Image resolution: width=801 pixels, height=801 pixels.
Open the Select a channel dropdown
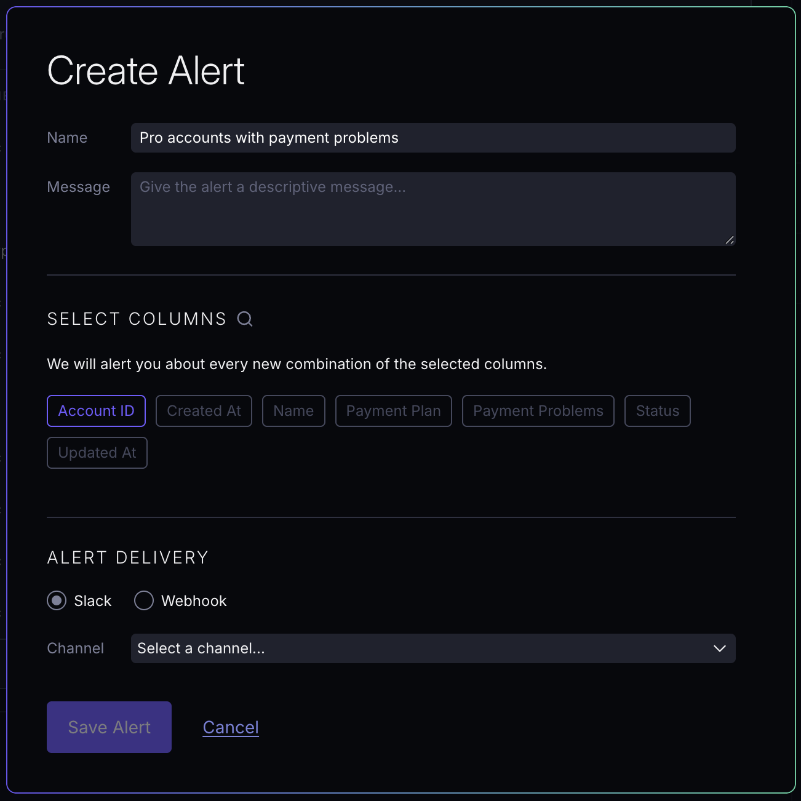pos(424,648)
